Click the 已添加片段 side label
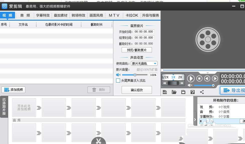Screen dimensions: 245x144 coord(4,106)
